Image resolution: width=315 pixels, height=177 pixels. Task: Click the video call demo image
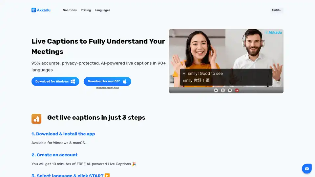pyautogui.click(x=226, y=61)
